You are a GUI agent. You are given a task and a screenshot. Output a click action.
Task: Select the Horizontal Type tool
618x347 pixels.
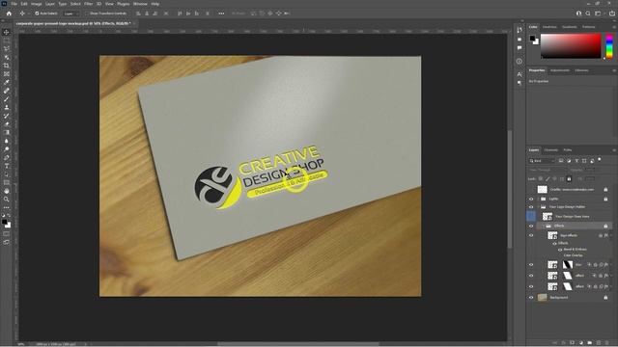(7, 166)
